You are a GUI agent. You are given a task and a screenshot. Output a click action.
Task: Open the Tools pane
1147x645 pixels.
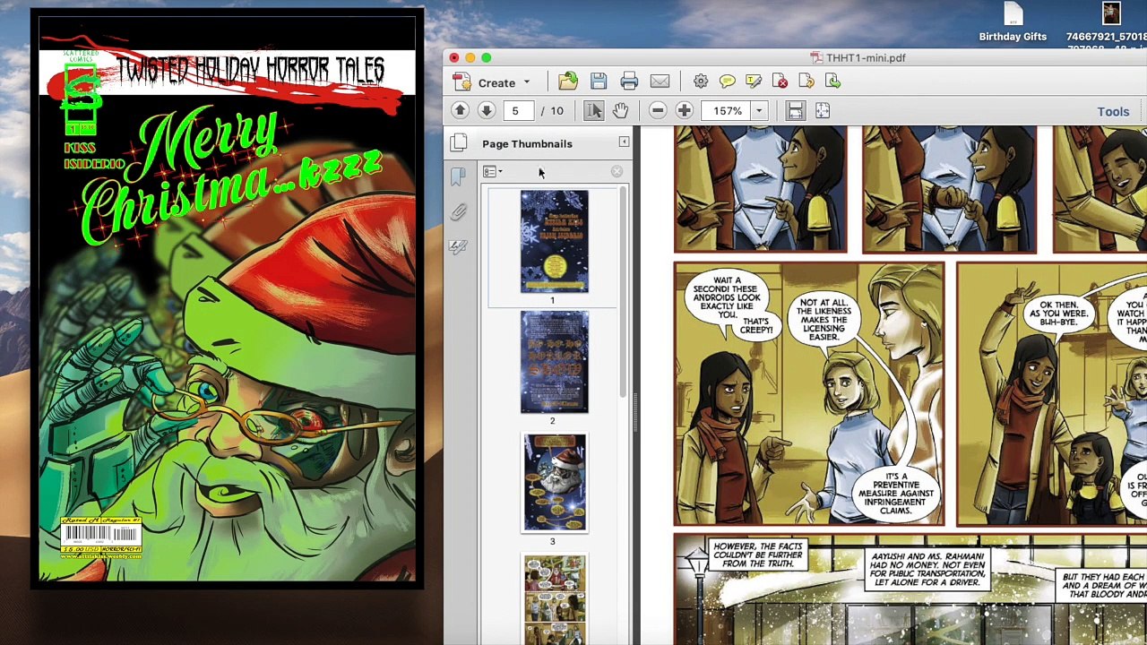coord(1113,112)
